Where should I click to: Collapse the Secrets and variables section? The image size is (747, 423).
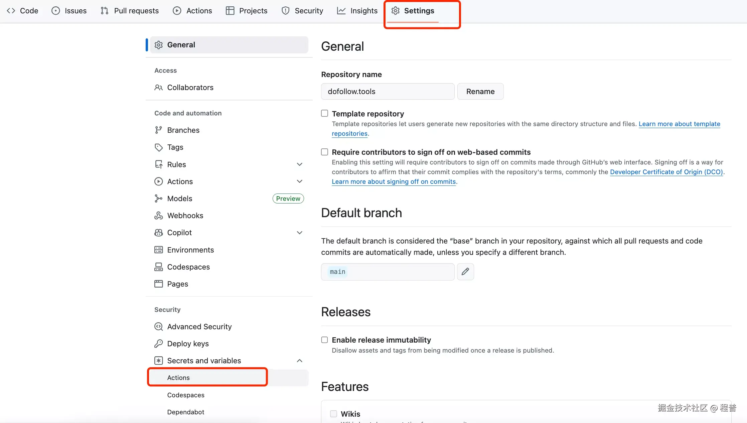[299, 361]
